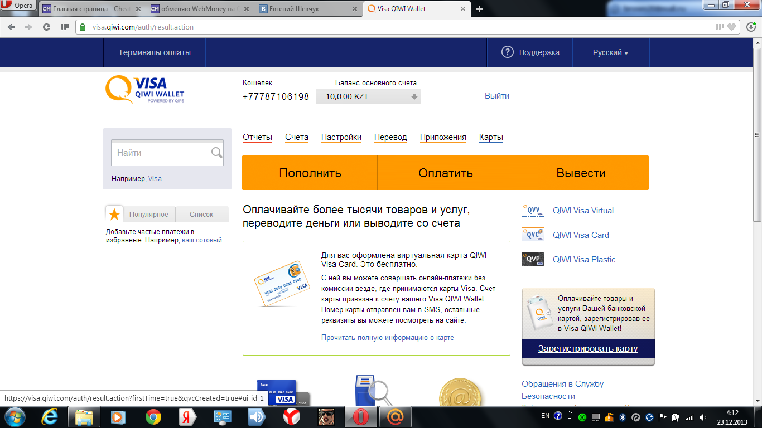Switch to the Список tab
This screenshot has width=762, height=428.
202,214
